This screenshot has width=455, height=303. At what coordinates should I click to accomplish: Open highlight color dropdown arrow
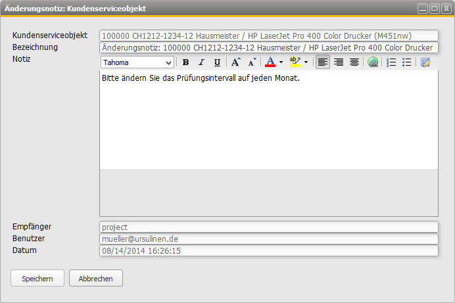pyautogui.click(x=306, y=62)
